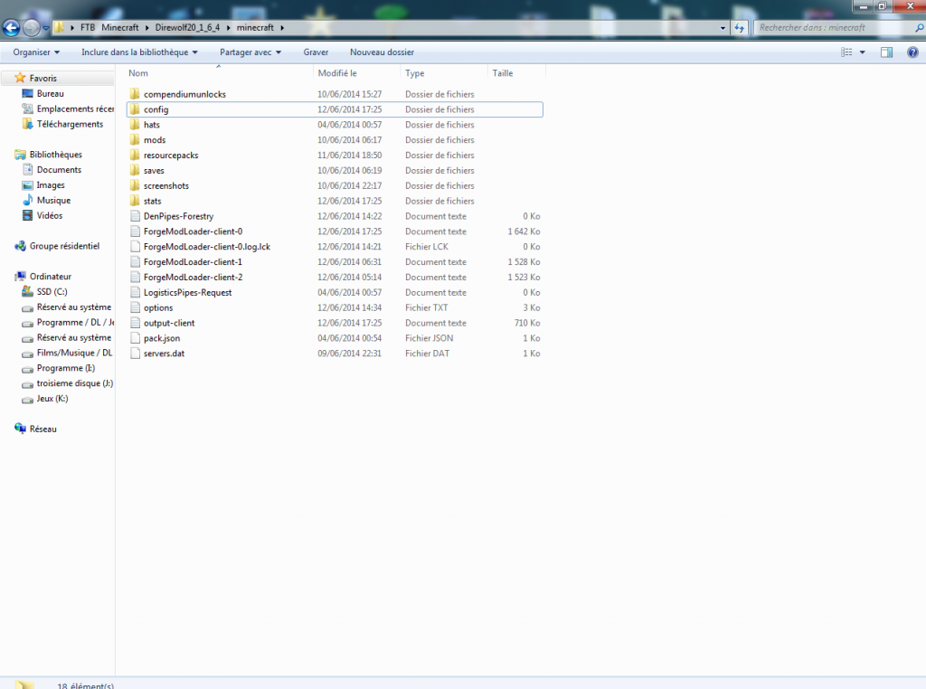Open the Partager avec menu
Screen dimensions: 926x689
[x=250, y=52]
